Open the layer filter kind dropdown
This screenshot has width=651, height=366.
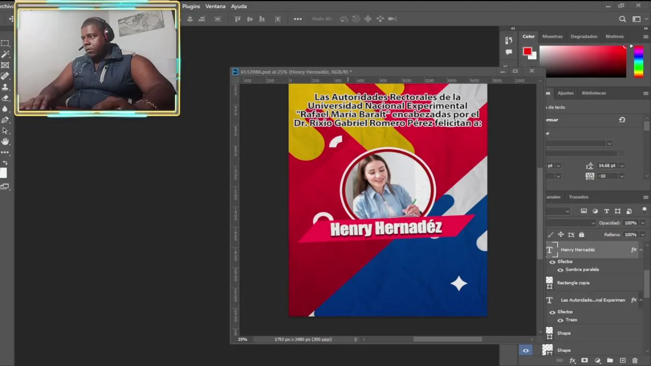[x=568, y=211]
